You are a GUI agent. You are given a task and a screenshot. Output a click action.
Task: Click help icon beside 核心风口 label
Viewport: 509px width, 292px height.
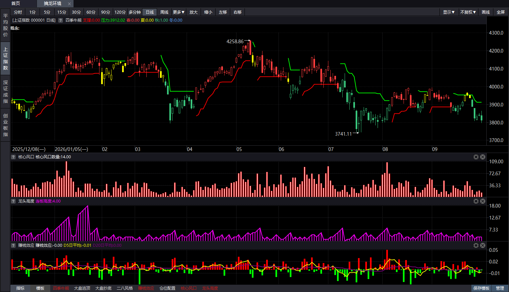point(13,157)
